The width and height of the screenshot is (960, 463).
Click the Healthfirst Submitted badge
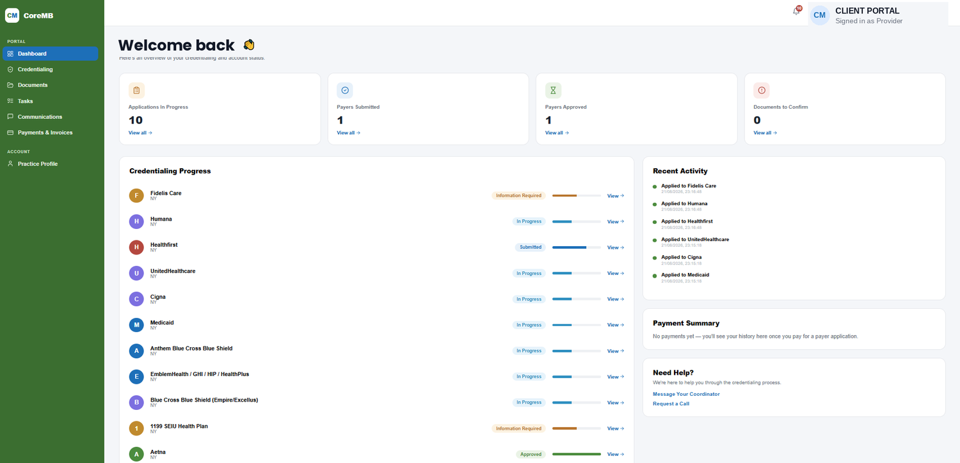531,247
